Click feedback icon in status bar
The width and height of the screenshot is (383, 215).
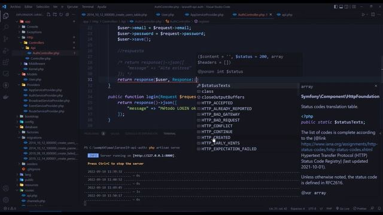click(x=372, y=208)
